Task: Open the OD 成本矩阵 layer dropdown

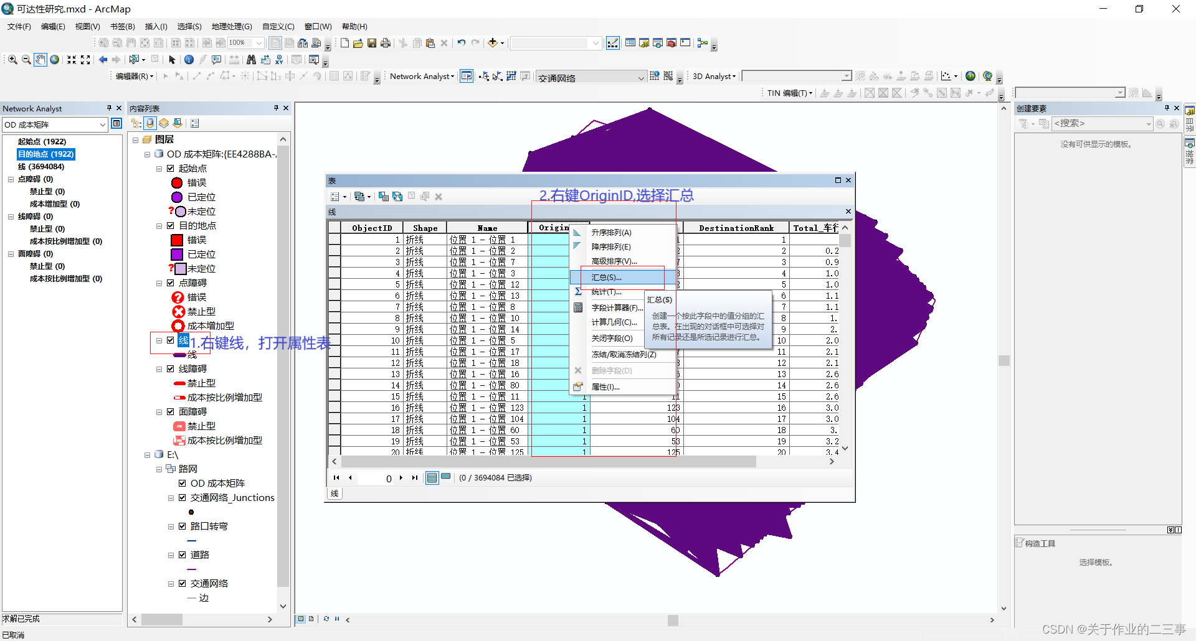Action: pos(103,124)
